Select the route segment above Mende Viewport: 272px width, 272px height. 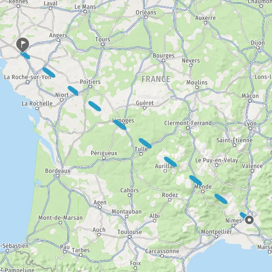tap(196, 180)
